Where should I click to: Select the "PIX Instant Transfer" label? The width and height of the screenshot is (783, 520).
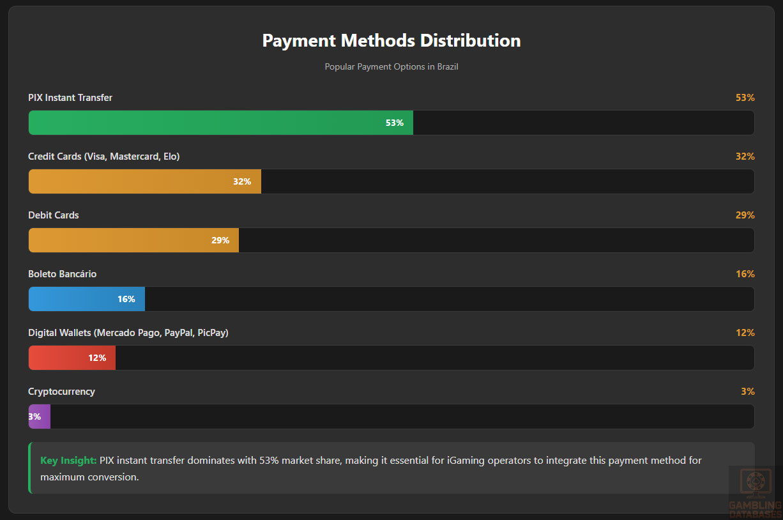(70, 98)
